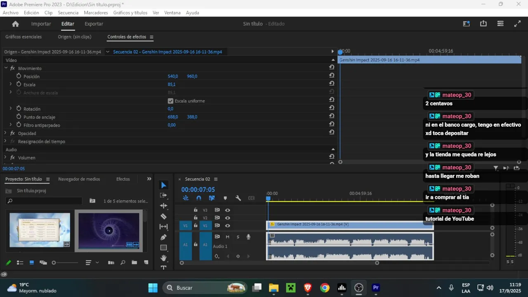This screenshot has width=528, height=297.
Task: Mute audio track A1 with M
Action: click(x=227, y=237)
